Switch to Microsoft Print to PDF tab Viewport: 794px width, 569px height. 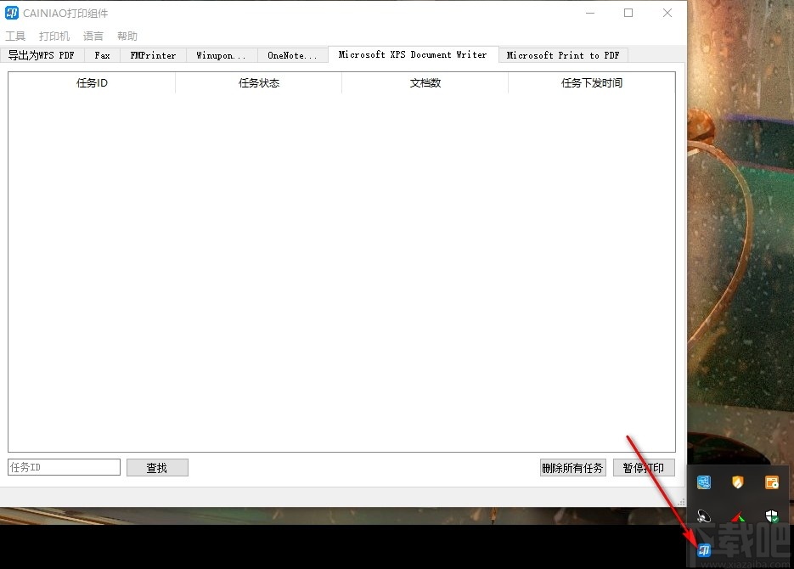pyautogui.click(x=563, y=55)
